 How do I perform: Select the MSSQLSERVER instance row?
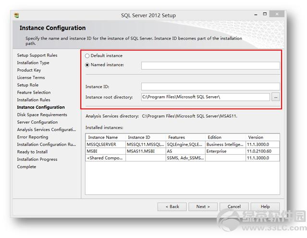(x=183, y=145)
